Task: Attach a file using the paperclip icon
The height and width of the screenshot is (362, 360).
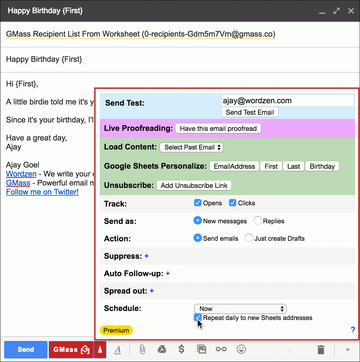Action: coord(142,349)
